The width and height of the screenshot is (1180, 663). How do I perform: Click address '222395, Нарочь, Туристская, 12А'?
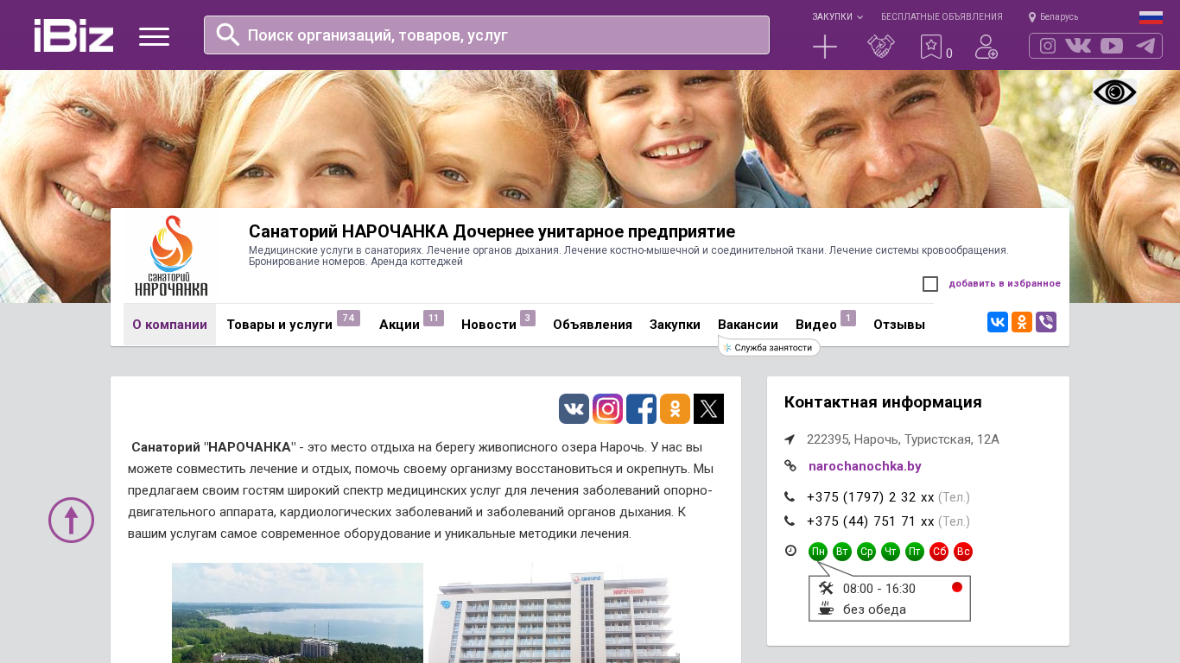[903, 439]
